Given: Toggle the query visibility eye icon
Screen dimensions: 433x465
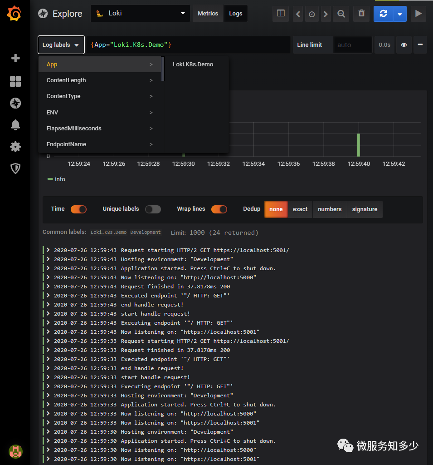Looking at the screenshot, I should coord(404,45).
